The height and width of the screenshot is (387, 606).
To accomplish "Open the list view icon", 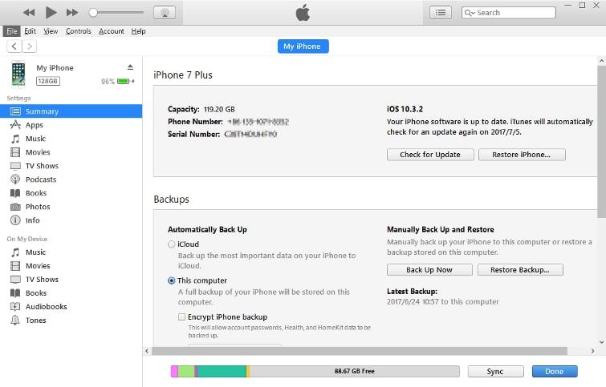I will pyautogui.click(x=441, y=13).
